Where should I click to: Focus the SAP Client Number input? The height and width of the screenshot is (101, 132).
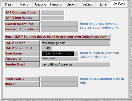click(x=52, y=18)
